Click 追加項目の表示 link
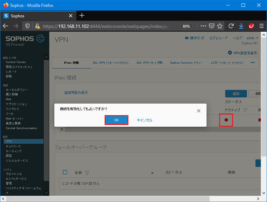 76,93
